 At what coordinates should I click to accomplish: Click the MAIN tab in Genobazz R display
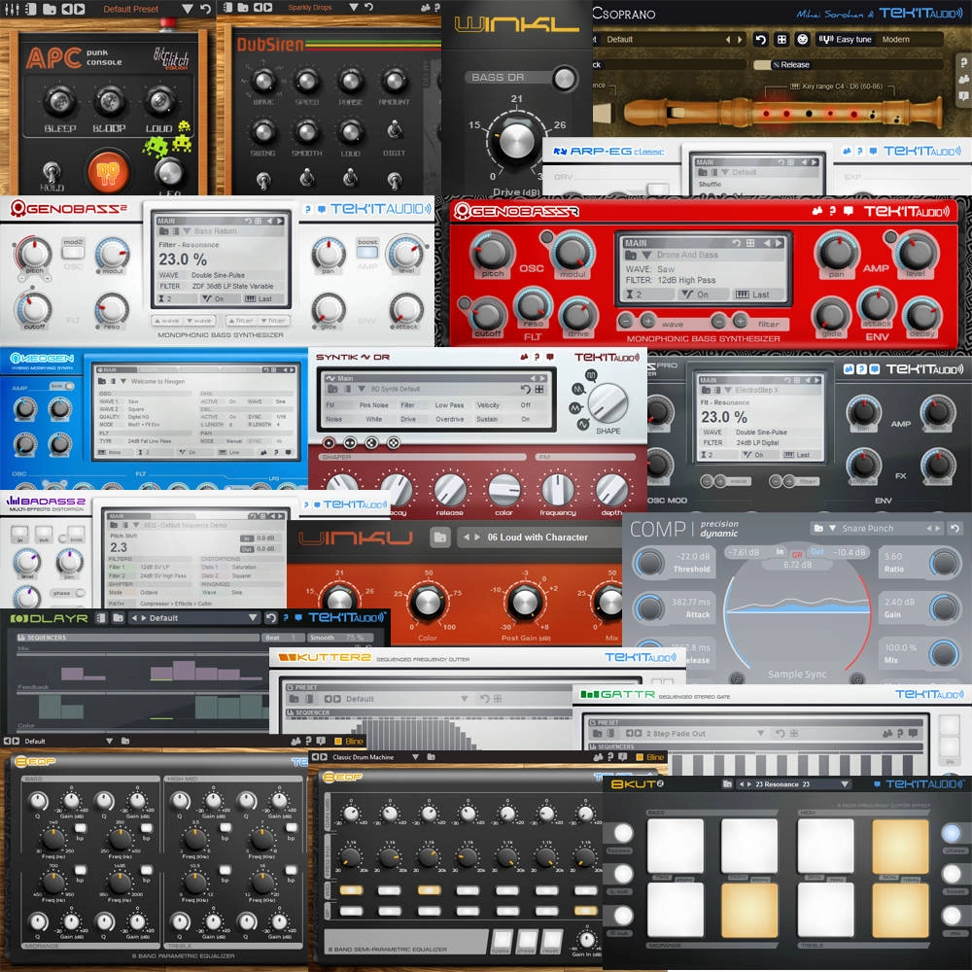[636, 243]
